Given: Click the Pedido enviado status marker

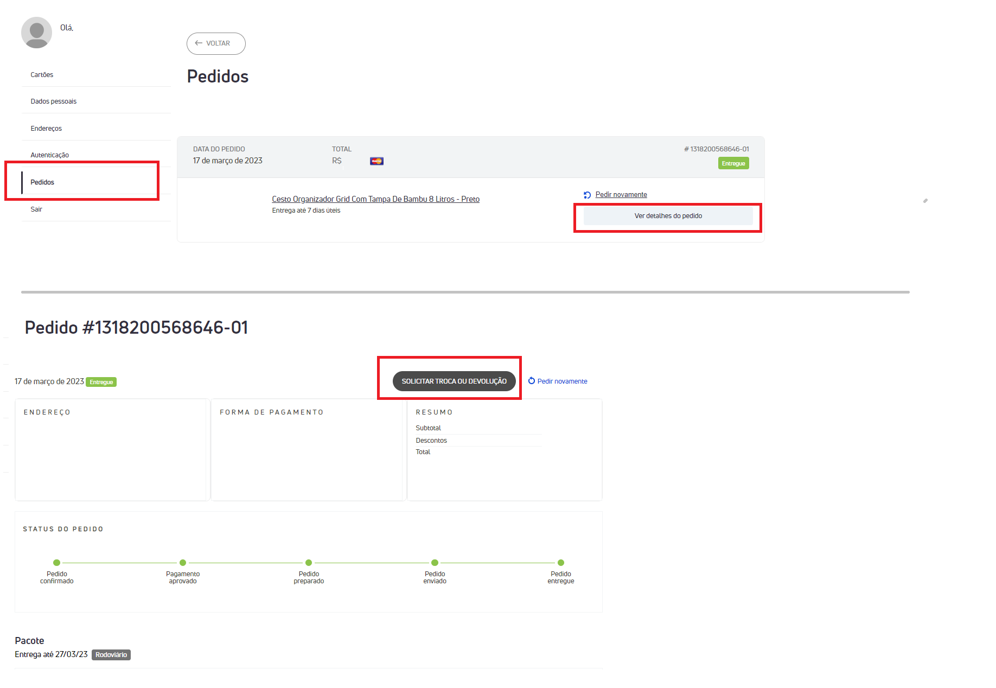Looking at the screenshot, I should point(435,563).
